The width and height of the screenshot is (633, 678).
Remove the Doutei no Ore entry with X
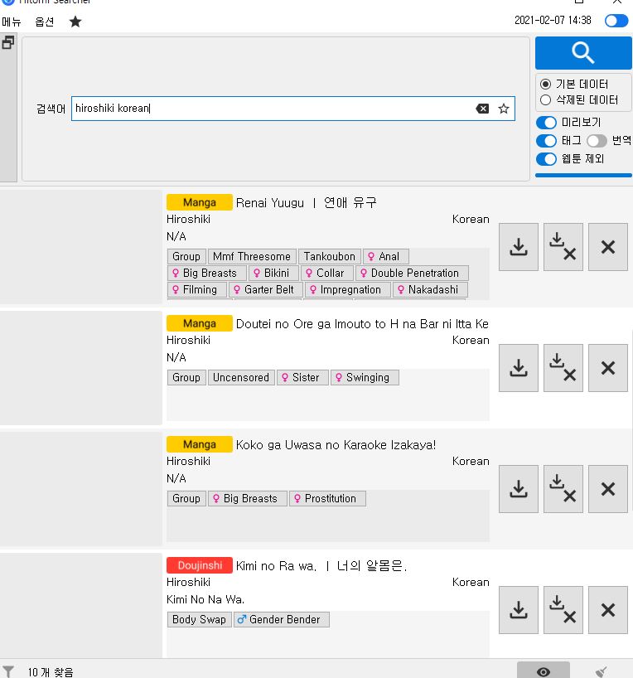click(x=608, y=368)
